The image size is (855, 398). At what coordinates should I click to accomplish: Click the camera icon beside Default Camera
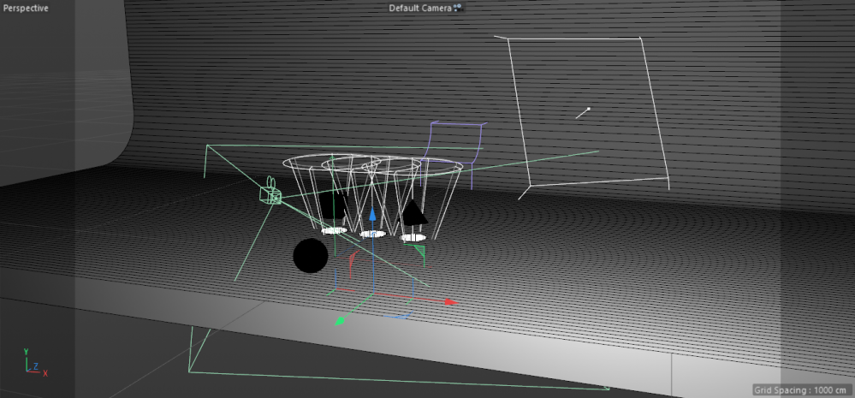[x=458, y=8]
